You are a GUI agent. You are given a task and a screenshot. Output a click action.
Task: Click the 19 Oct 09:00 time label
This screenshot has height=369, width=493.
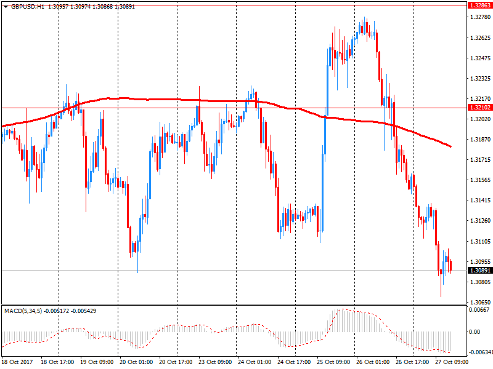pos(97,362)
